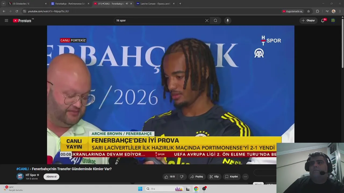The width and height of the screenshot is (344, 193).
Task: Open the HT Spor channel name link
Action: 31,175
